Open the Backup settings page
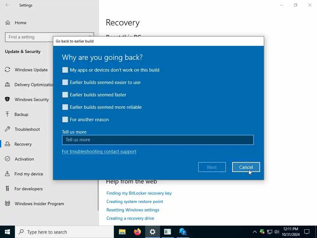 point(21,114)
